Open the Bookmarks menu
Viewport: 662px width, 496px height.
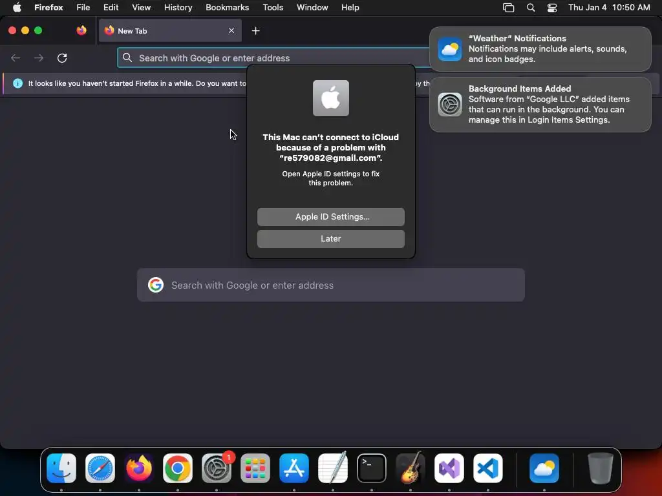pos(227,8)
